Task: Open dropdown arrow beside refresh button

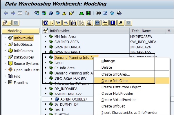Action: click(52, 23)
